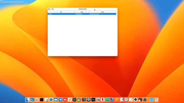Launch Telegram paper-plane icon
184x103 pixels.
point(60,100)
